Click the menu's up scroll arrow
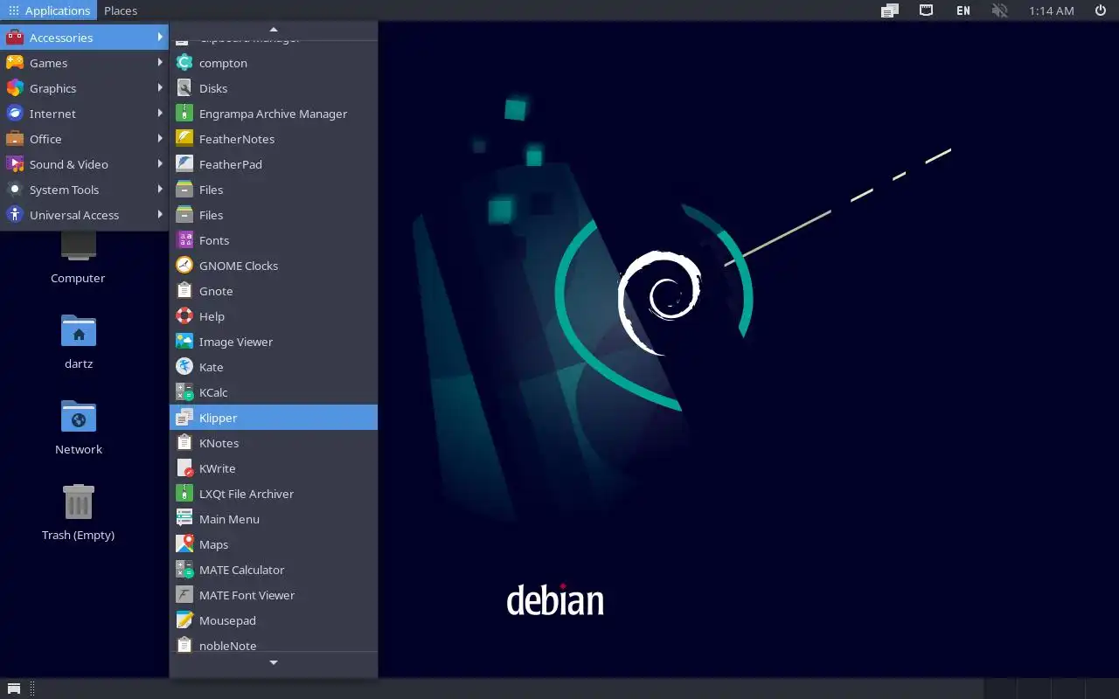Viewport: 1119px width, 699px height. [274, 30]
